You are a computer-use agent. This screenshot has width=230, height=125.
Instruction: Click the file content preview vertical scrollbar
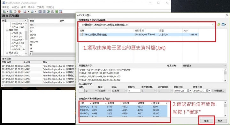225,75
